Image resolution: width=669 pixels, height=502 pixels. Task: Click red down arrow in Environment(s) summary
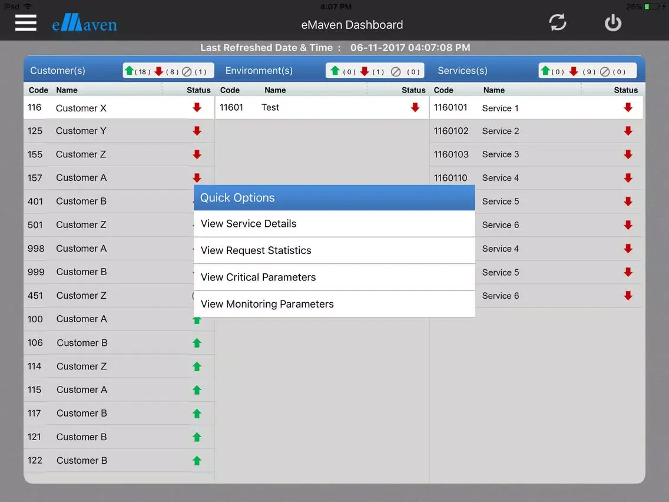[365, 71]
